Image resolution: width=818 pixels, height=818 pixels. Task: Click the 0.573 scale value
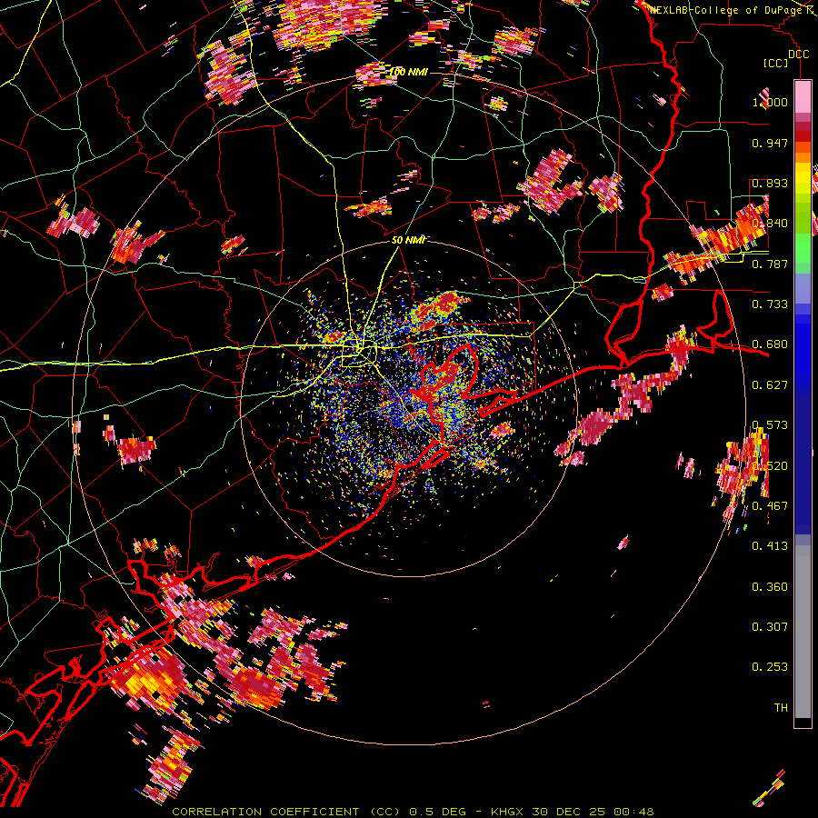click(770, 424)
